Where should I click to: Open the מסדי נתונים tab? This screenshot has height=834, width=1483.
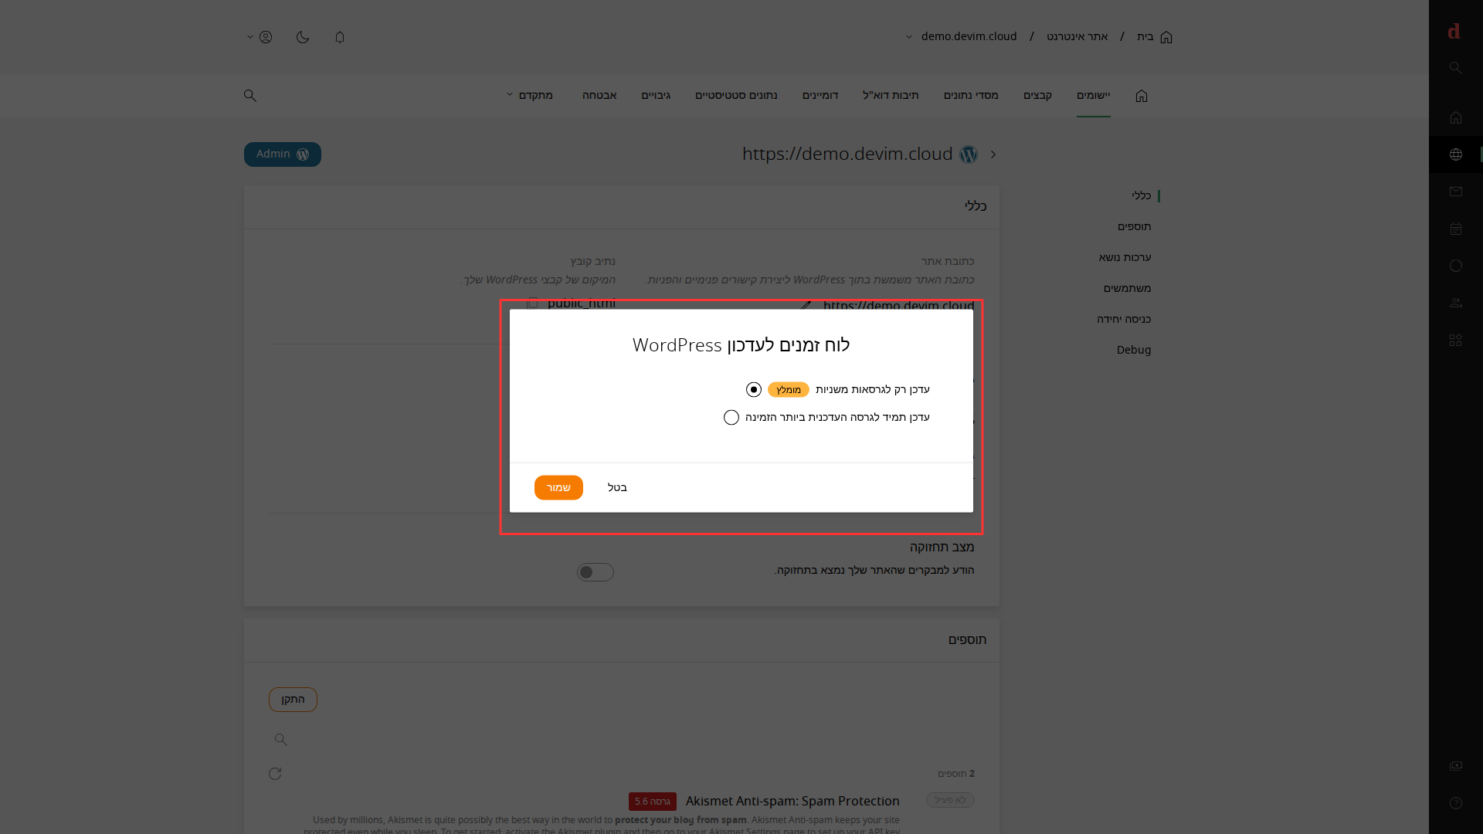pyautogui.click(x=971, y=96)
